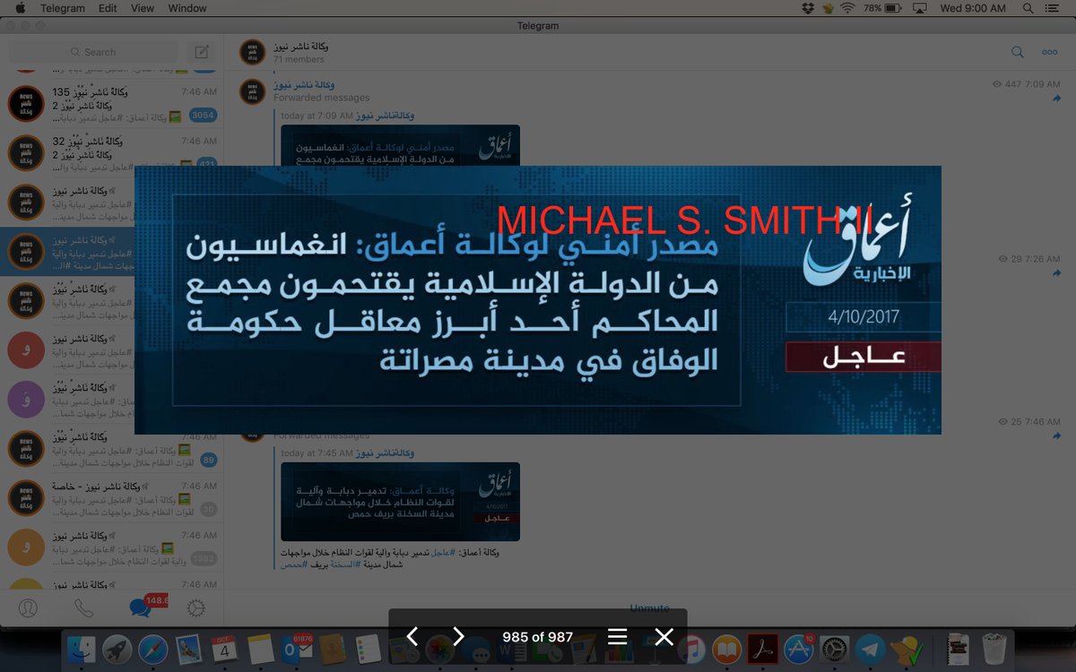This screenshot has width=1076, height=672.
Task: Open the Trash in the Dock
Action: point(994,650)
